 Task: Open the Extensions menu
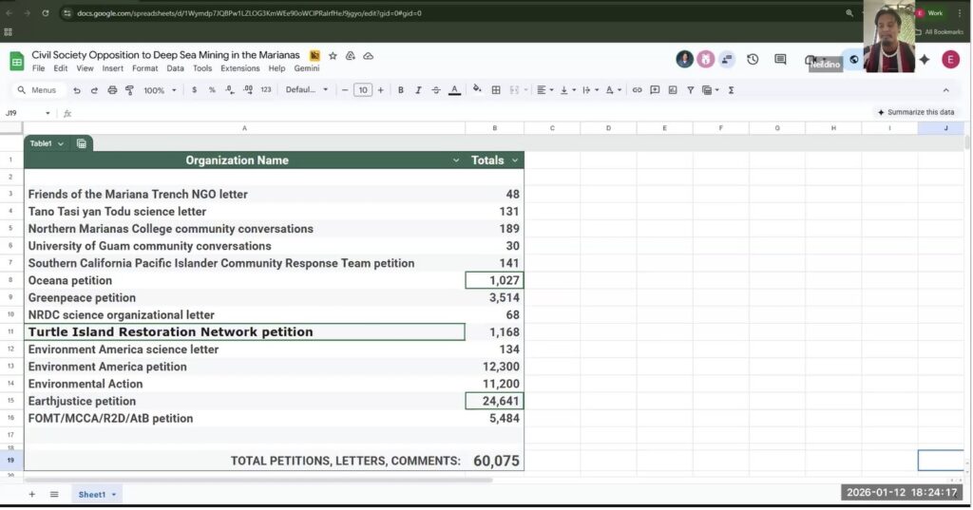pos(239,68)
